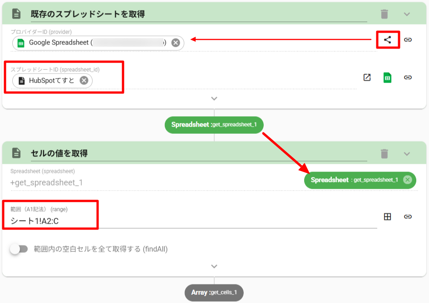
Task: Delete the 既存のスプレッドシートを取得 block
Action: tap(385, 14)
